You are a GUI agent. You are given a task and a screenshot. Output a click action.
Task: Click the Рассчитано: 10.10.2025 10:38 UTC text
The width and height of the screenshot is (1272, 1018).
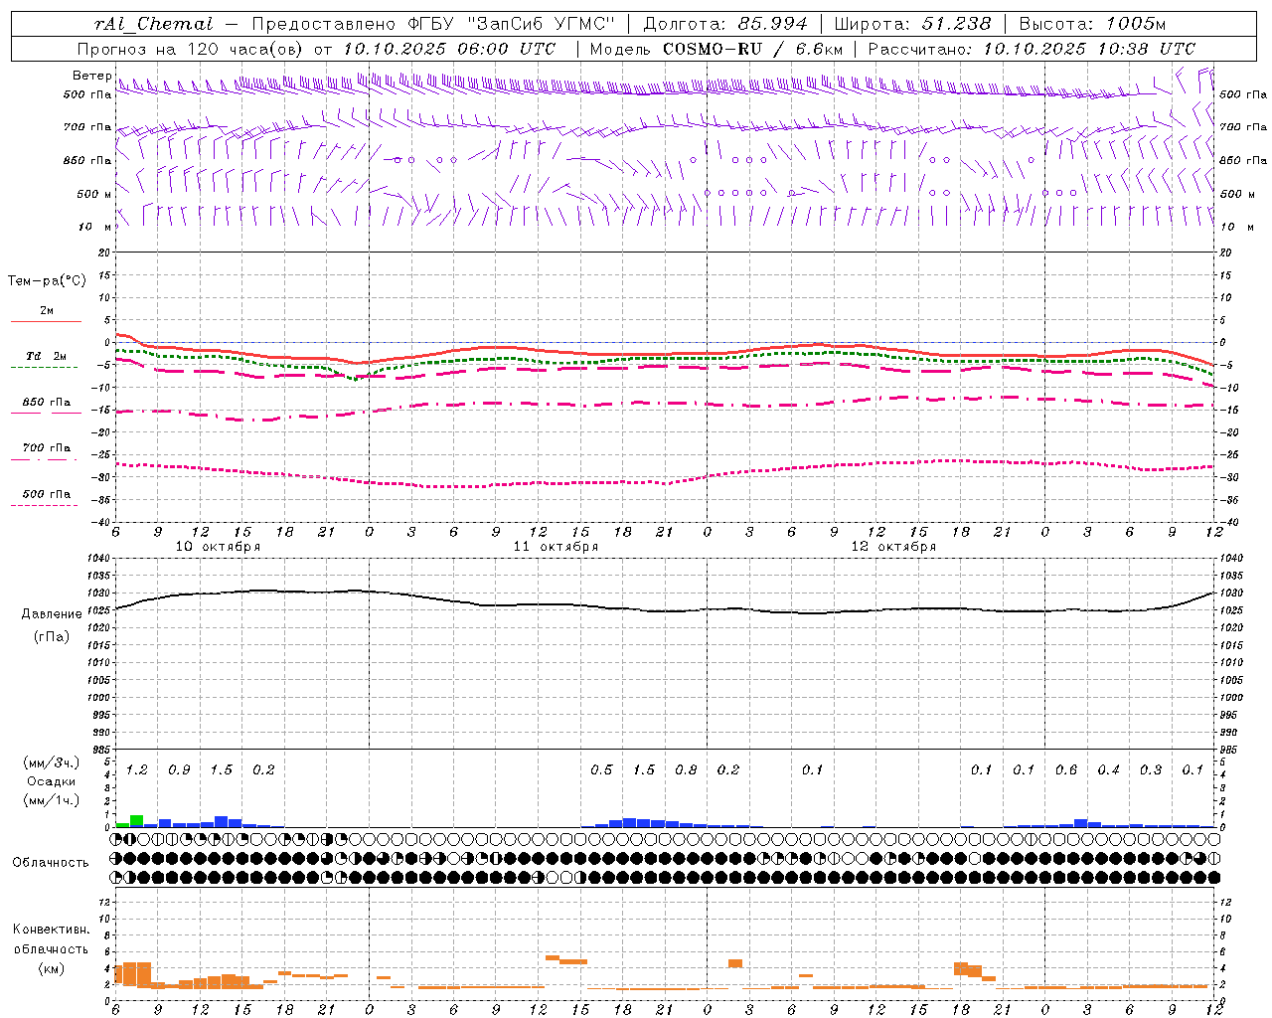[x=1032, y=49]
